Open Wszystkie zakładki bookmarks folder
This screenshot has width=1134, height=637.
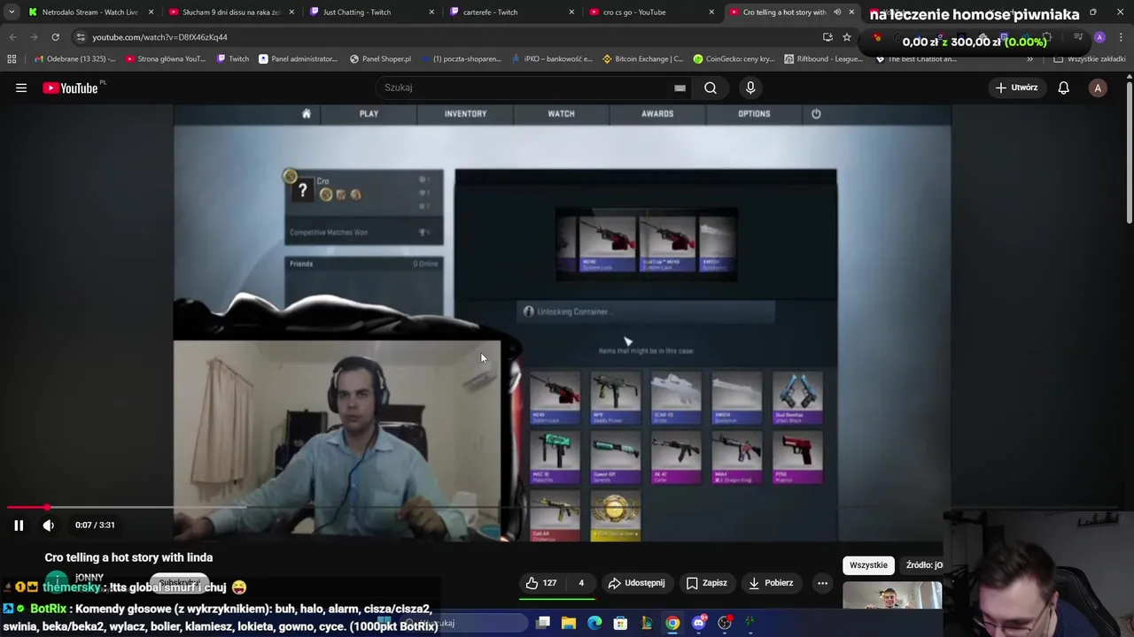pos(1090,58)
